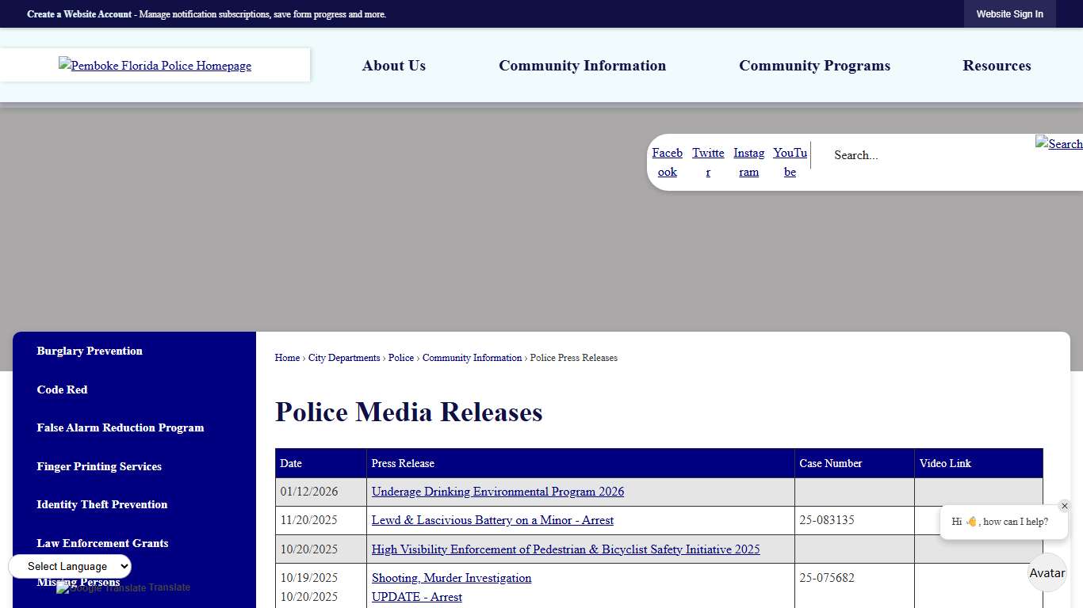Open the Shooting, Murder Investigation release
Screen dimensions: 1083x608
coord(451,578)
